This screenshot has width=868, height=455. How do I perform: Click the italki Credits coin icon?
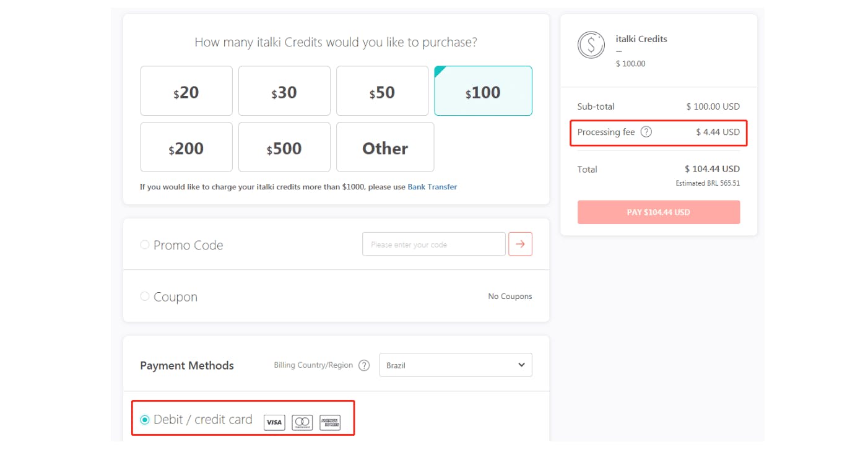pos(591,45)
